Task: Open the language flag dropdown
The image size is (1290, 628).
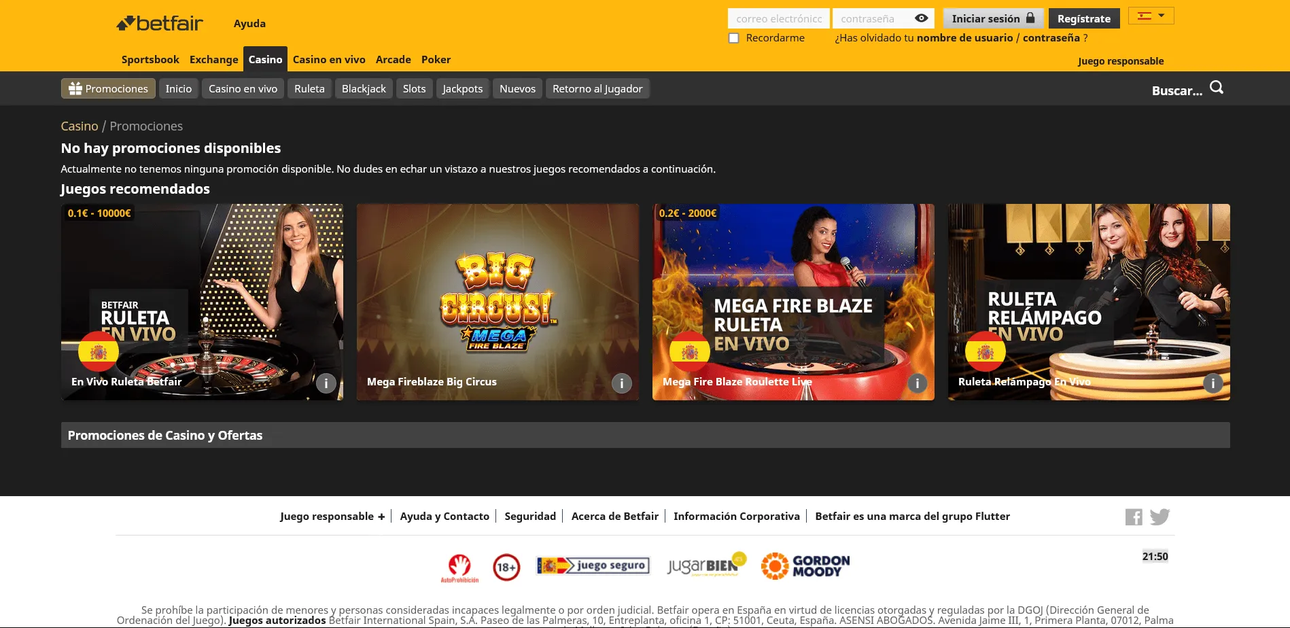Action: 1151,16
